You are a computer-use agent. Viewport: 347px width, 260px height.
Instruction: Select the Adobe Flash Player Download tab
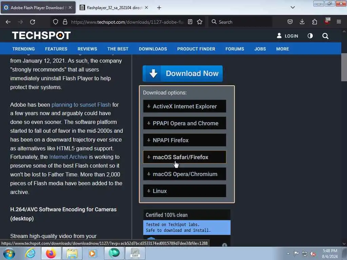(x=38, y=8)
